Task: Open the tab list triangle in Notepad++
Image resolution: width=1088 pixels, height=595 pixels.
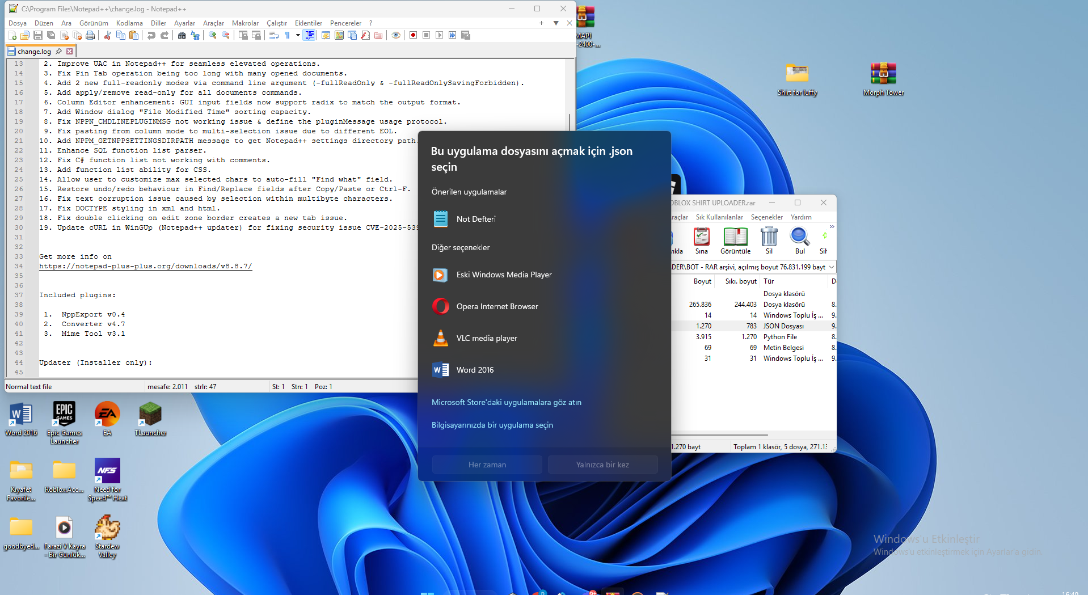Action: click(556, 23)
